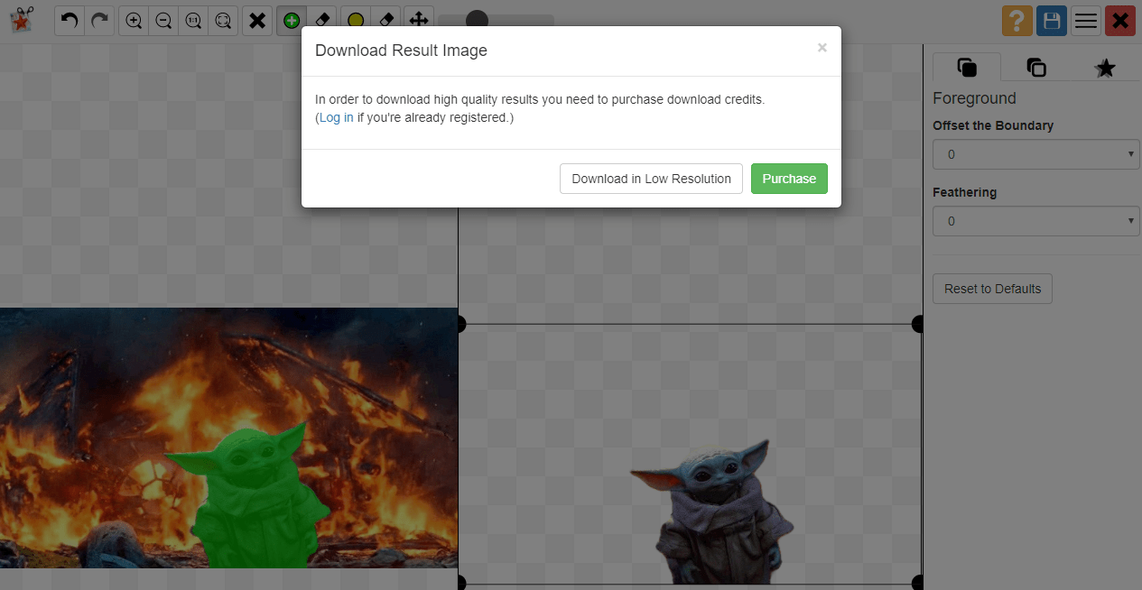Set zoom to 1:1 actual size
Image resolution: width=1142 pixels, height=590 pixels.
point(193,21)
